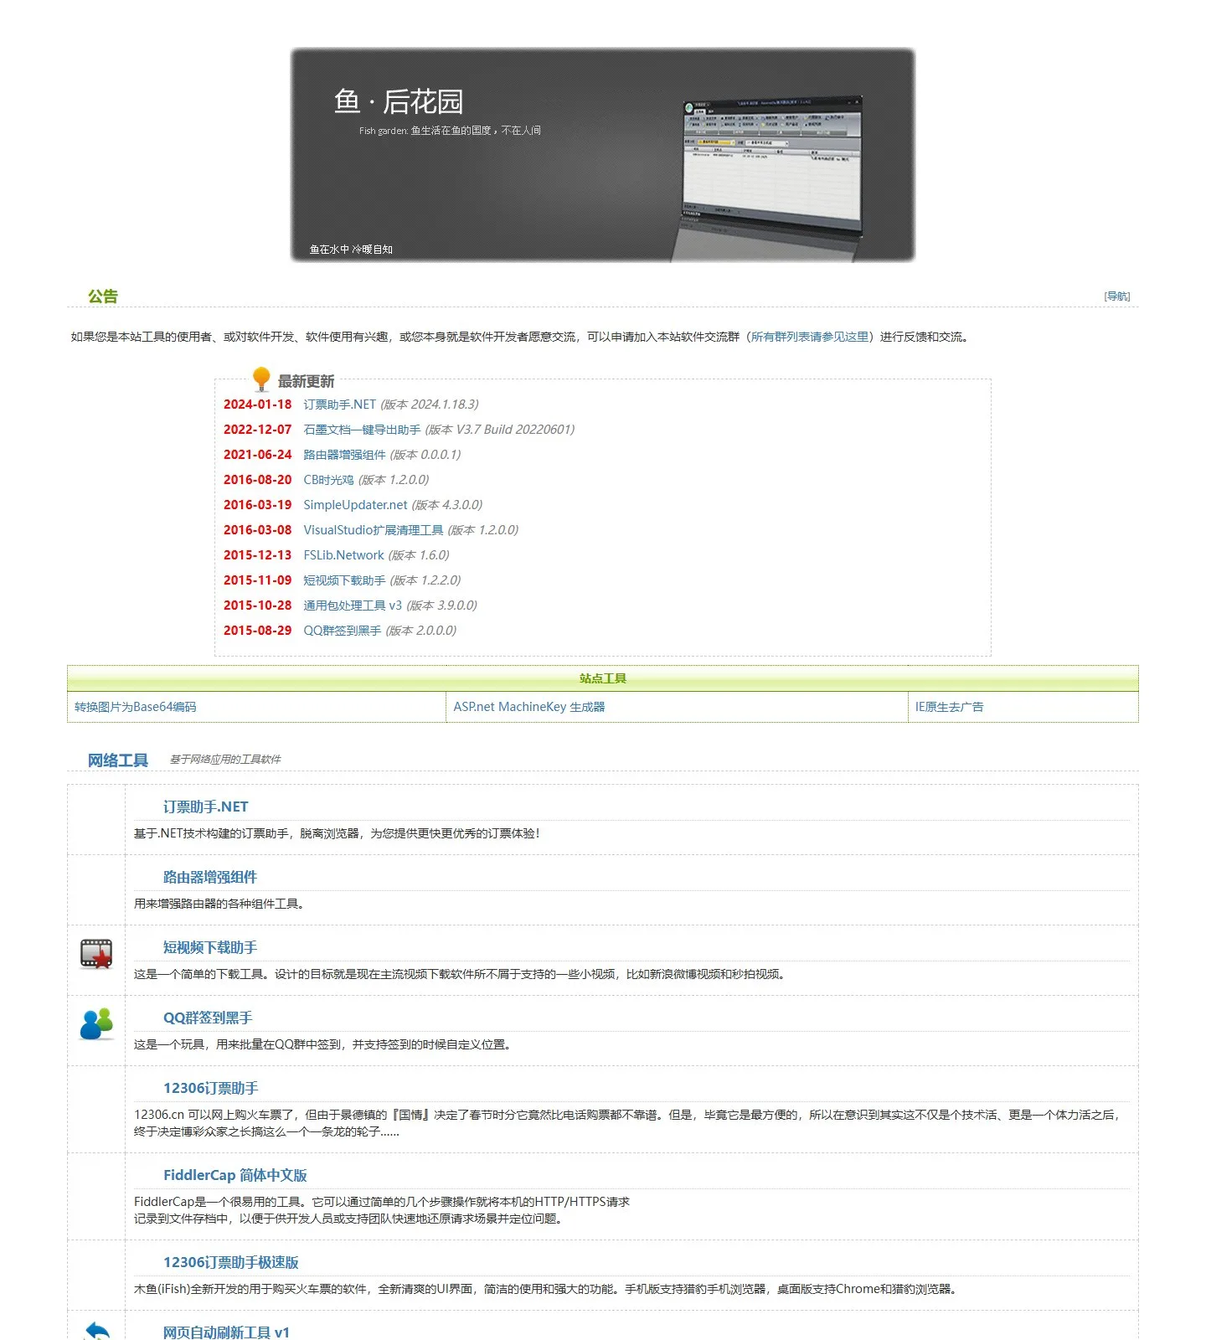Open the CB时光鸡 update link
This screenshot has height=1340, width=1206.
click(x=328, y=480)
